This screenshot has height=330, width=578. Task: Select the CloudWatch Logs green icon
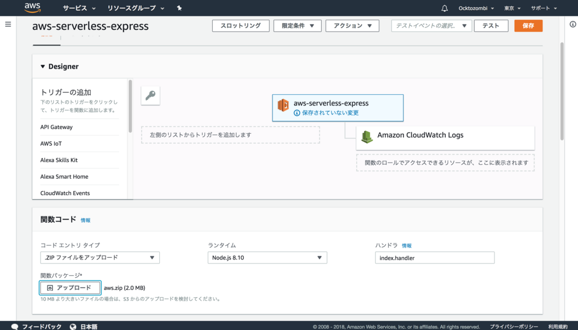pos(367,137)
